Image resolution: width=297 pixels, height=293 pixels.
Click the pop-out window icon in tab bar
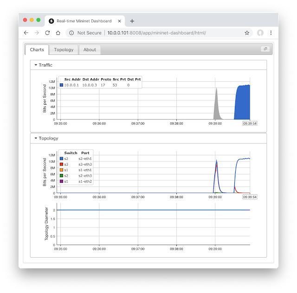tap(265, 49)
